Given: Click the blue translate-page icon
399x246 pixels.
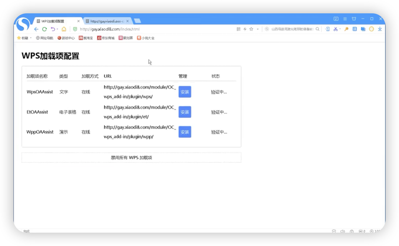Looking at the screenshot, I should point(355,29).
